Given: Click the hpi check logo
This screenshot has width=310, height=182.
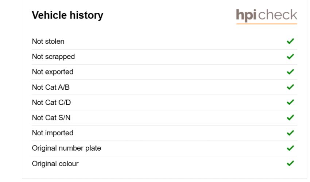Looking at the screenshot, I should pyautogui.click(x=267, y=16).
